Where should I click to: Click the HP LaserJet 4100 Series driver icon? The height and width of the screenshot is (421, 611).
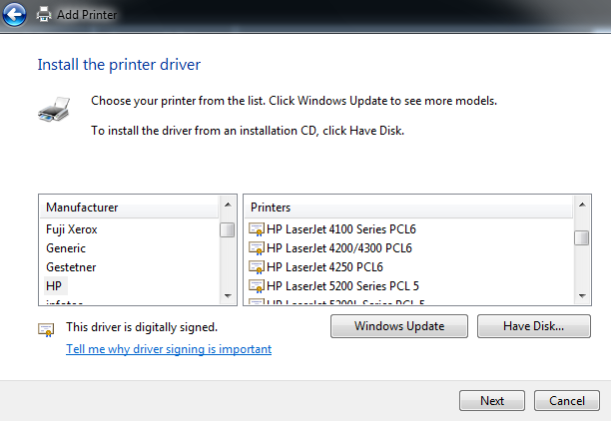pyautogui.click(x=257, y=229)
